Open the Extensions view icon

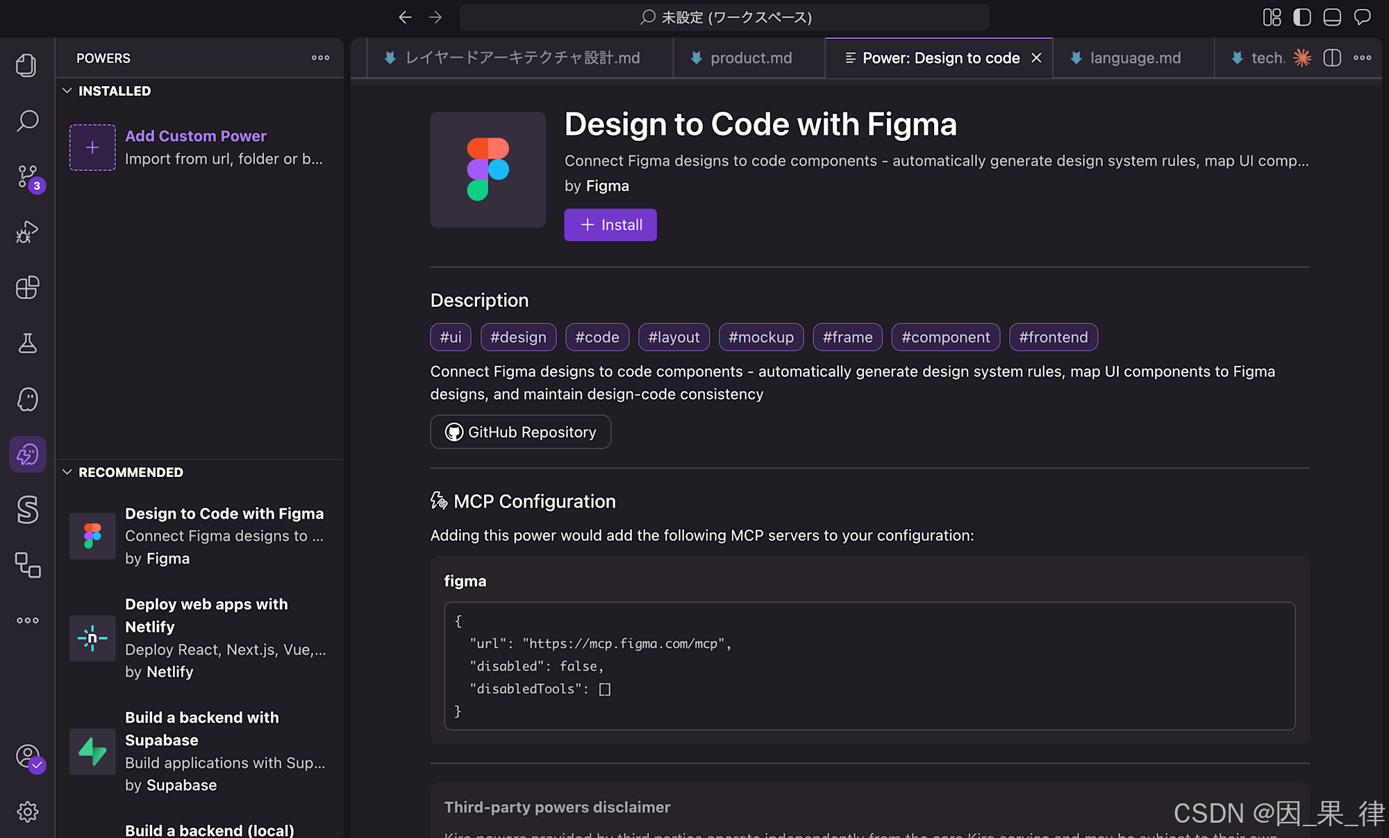pyautogui.click(x=27, y=287)
